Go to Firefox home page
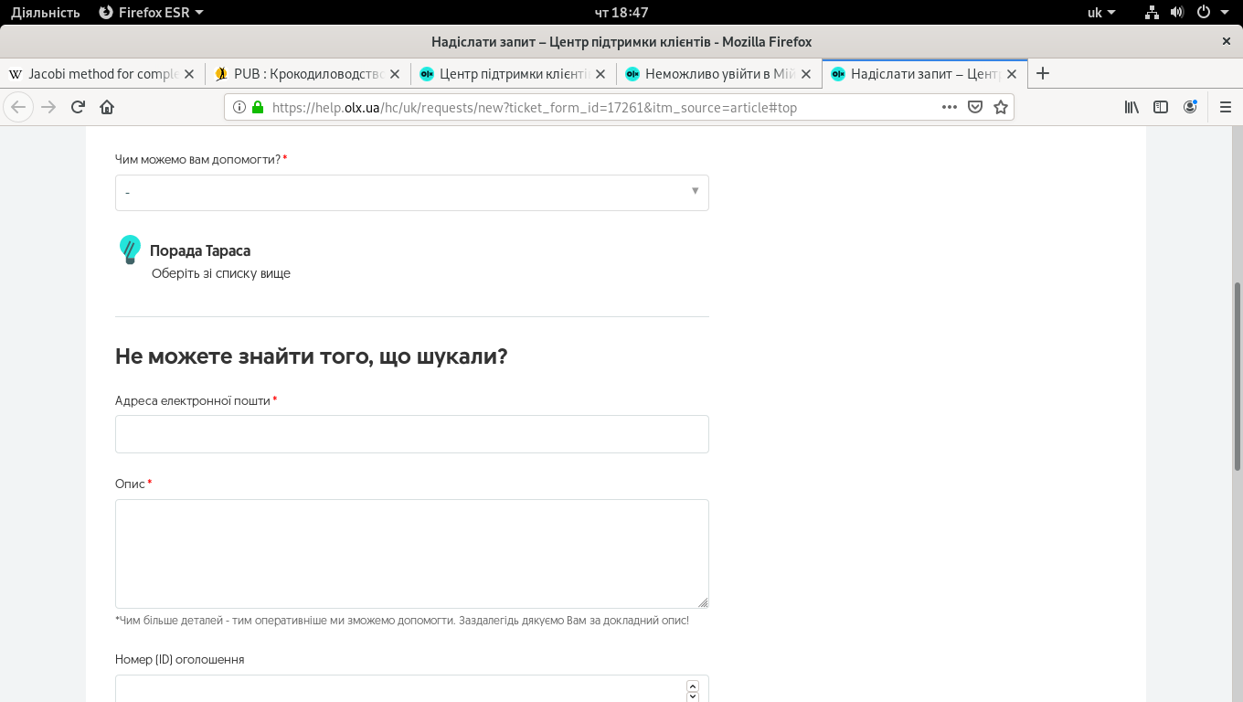The image size is (1243, 702). click(107, 107)
